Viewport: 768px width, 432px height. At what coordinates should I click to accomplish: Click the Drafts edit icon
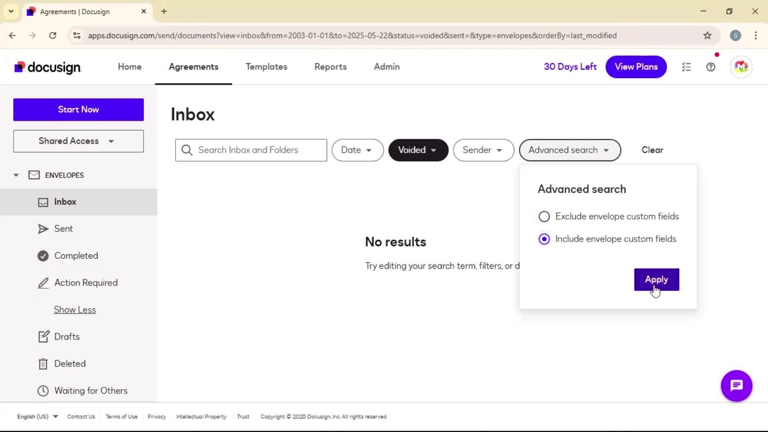pyautogui.click(x=43, y=336)
